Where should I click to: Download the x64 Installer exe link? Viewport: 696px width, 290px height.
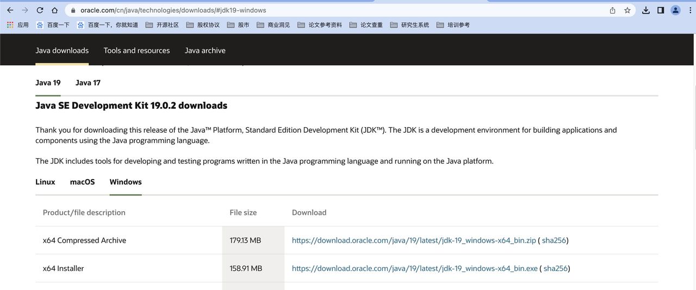pyautogui.click(x=414, y=268)
